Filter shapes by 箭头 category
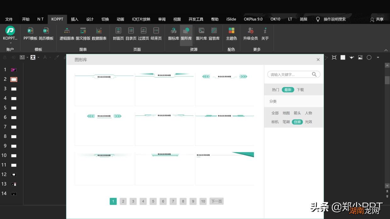The height and width of the screenshot is (219, 390). tap(297, 113)
